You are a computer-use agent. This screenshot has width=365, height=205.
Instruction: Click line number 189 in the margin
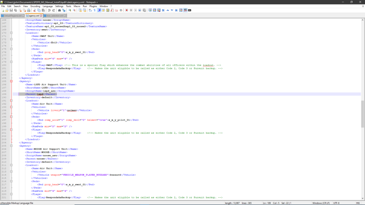tap(4, 94)
